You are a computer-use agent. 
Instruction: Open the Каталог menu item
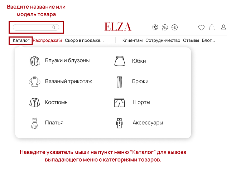[21, 40]
